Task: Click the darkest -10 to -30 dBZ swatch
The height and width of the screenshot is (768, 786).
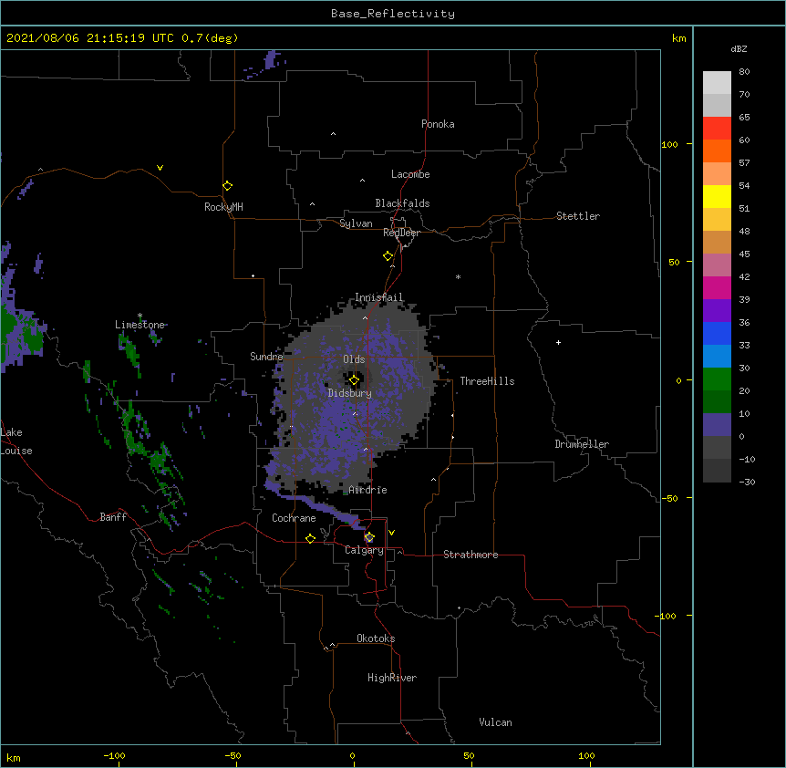Action: tap(717, 471)
